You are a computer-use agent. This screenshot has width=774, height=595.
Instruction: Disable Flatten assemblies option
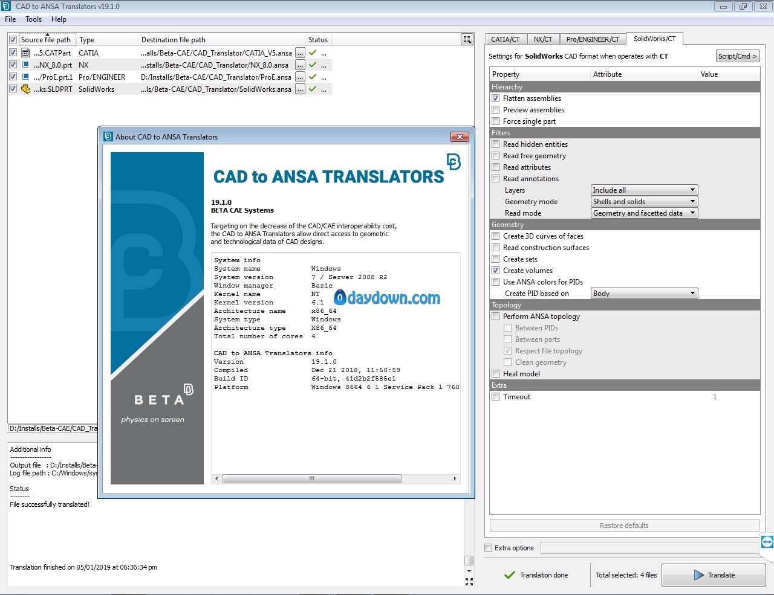[x=496, y=98]
